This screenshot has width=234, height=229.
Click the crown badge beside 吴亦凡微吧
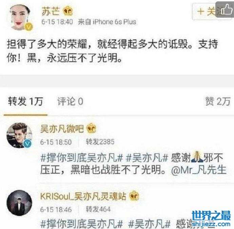tap(91, 128)
